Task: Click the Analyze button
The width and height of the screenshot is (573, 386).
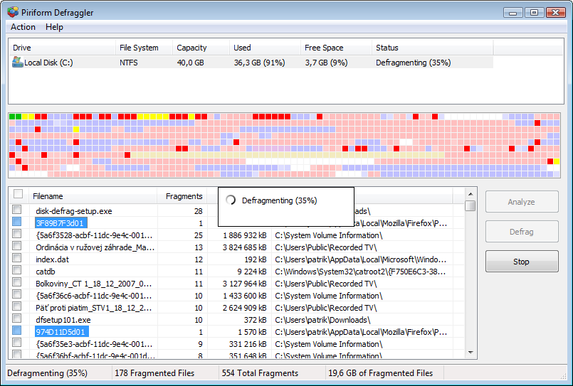Action: pyautogui.click(x=522, y=202)
